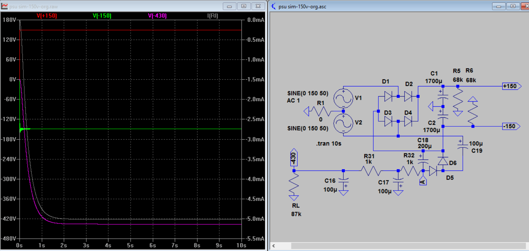Click the AC 1 parameter text
This screenshot has width=529, height=251.
coord(293,100)
